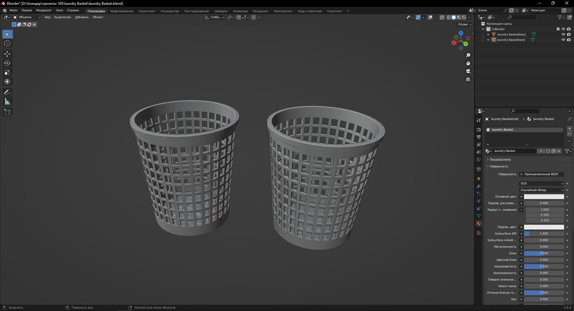Open the View Layer properties tab
Viewport: 574px width, 311px height.
click(479, 144)
